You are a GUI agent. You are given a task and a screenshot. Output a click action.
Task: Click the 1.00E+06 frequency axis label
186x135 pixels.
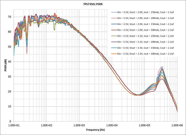(x=177, y=125)
